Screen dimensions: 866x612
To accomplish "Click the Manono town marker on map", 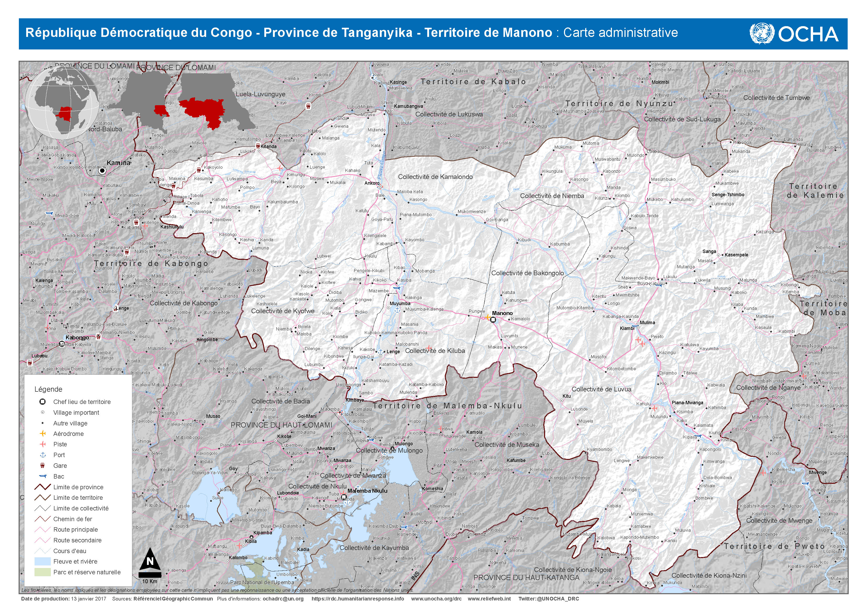I will (x=493, y=320).
